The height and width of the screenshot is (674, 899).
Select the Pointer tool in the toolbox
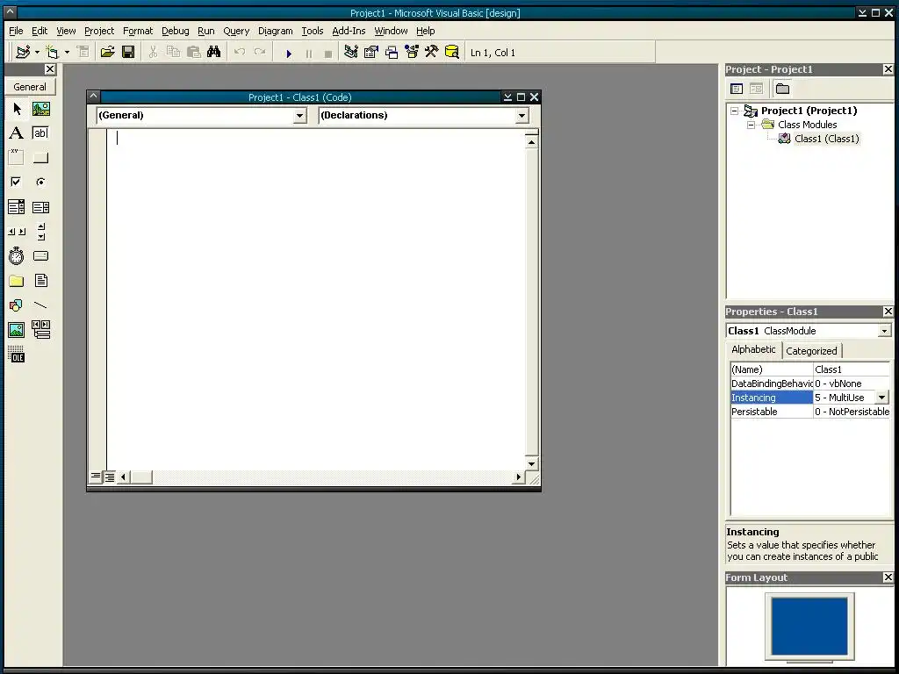17,108
